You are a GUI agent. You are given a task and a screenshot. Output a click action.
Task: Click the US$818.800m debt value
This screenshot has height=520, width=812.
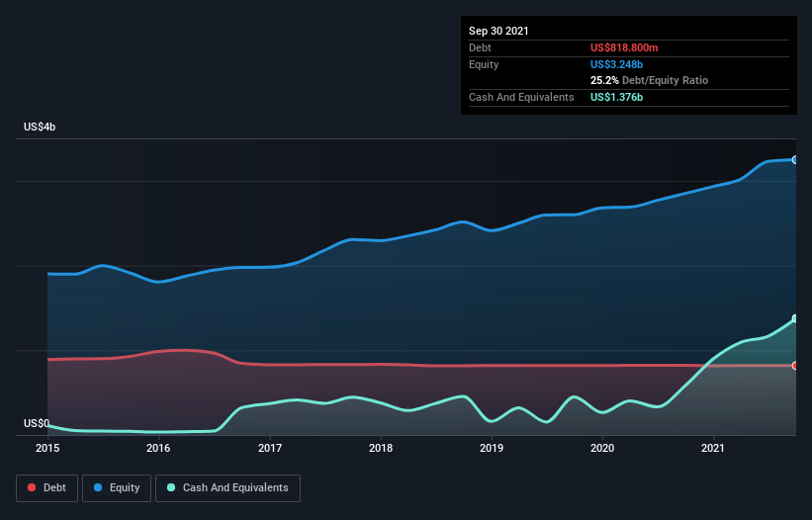point(624,47)
